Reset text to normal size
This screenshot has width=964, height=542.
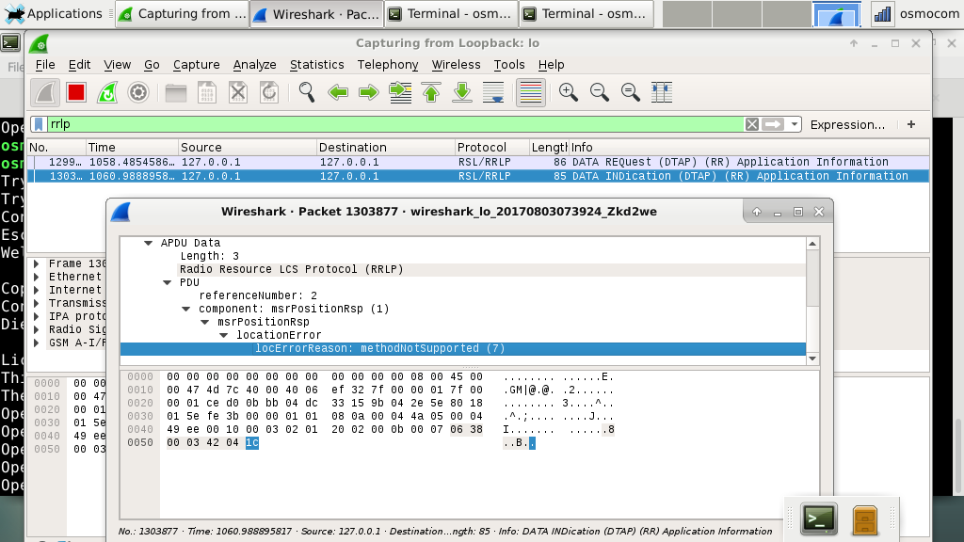(x=630, y=93)
